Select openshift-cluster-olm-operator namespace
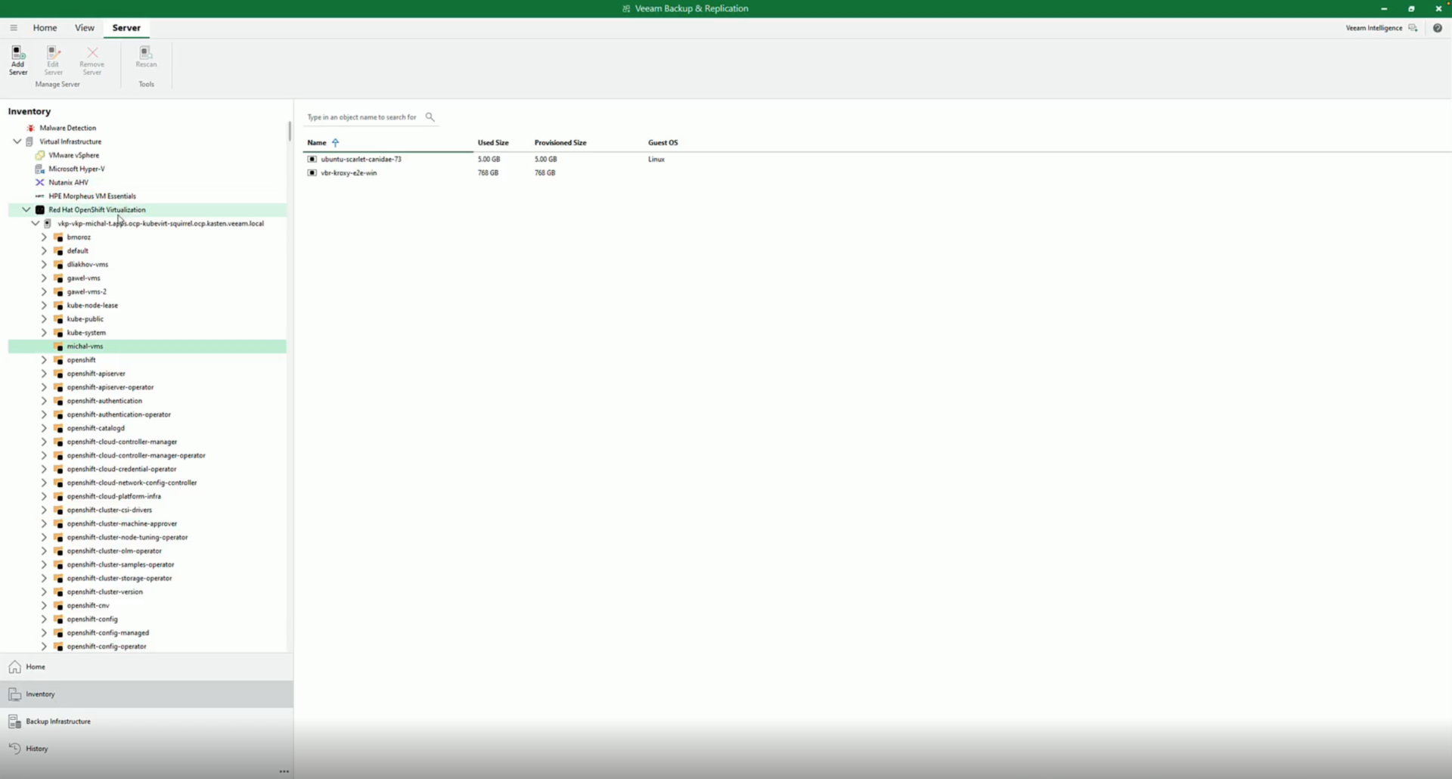 114,551
